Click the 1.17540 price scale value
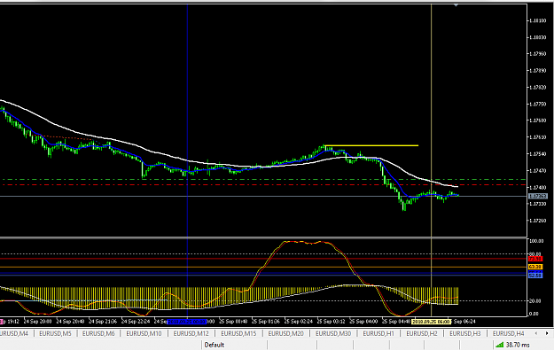The width and height of the screenshot is (554, 350). point(538,153)
